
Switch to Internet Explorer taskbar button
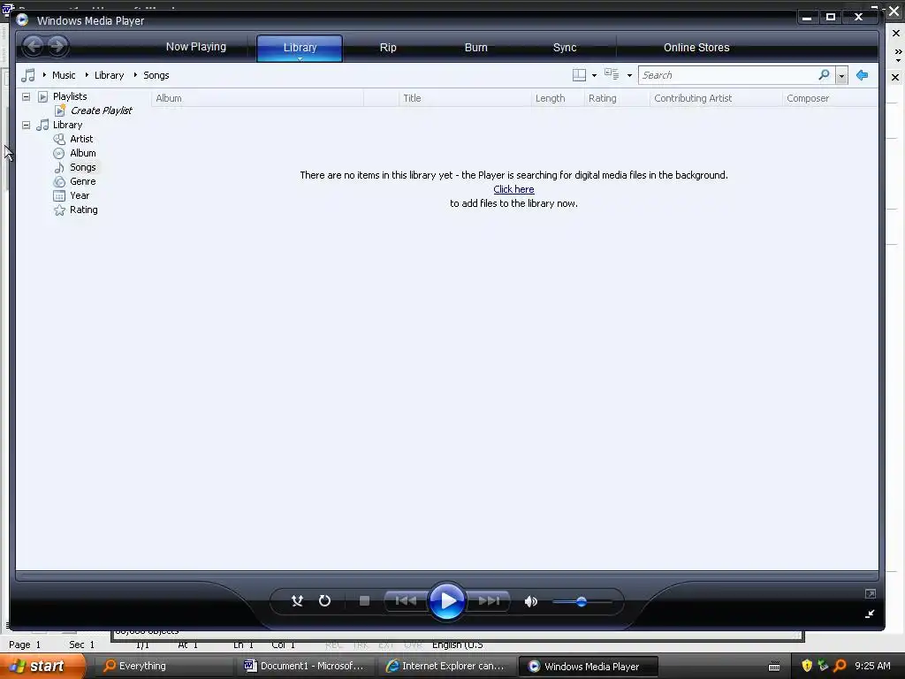[x=447, y=666]
